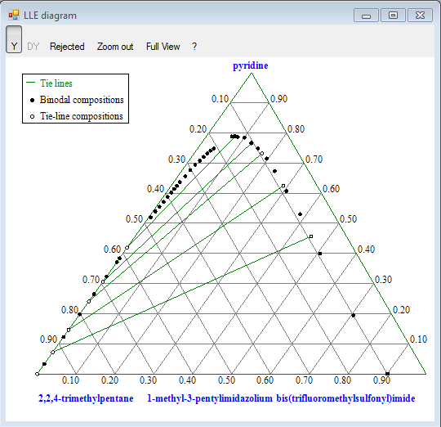Click the binodal point on the bottom axis near 0.90
Screen dimensions: 441x427
387,374
